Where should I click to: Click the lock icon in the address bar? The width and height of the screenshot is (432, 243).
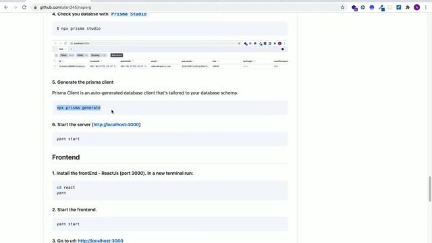(35, 7)
